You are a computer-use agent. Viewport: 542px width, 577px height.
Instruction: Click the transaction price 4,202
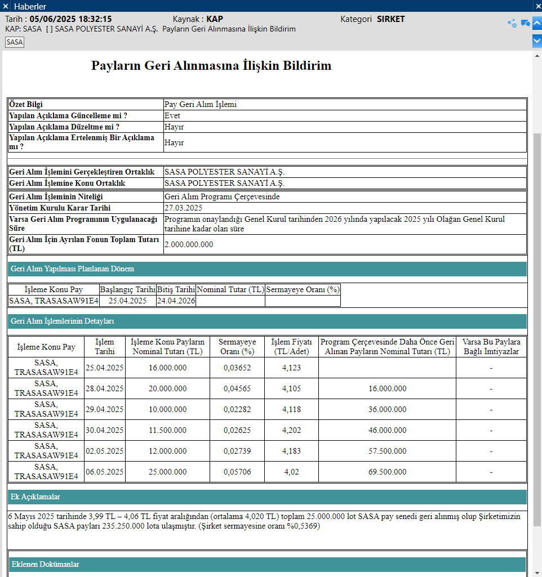292,430
